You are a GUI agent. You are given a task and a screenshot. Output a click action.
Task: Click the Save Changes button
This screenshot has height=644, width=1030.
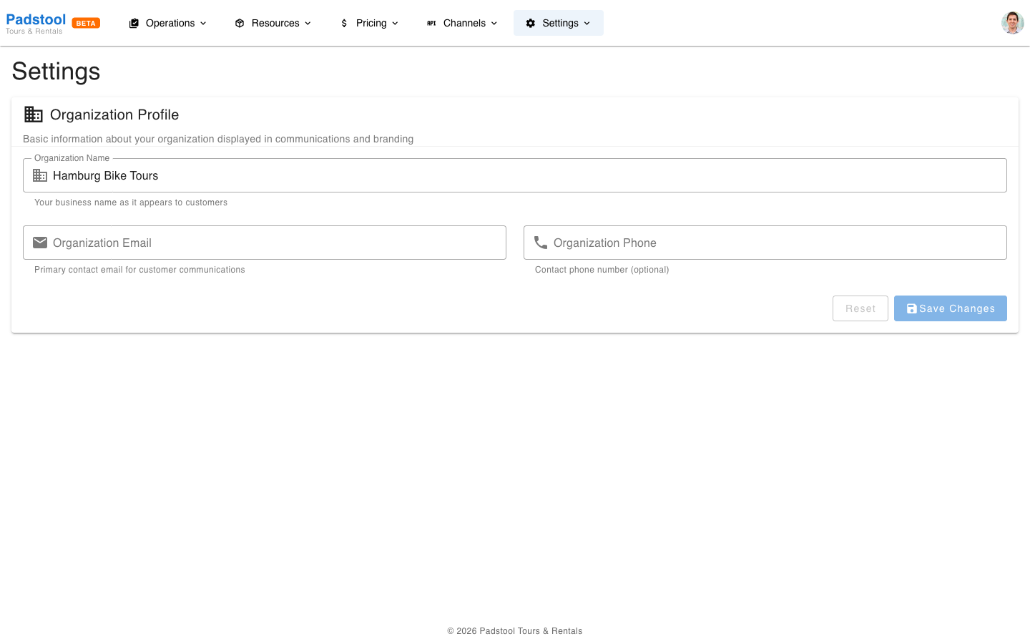[x=951, y=308]
